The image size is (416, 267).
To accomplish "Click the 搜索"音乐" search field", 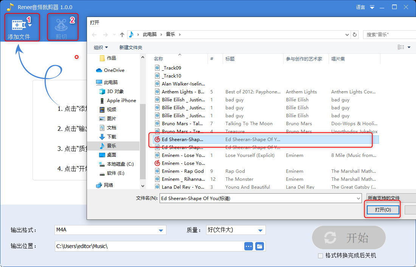I will [390, 34].
